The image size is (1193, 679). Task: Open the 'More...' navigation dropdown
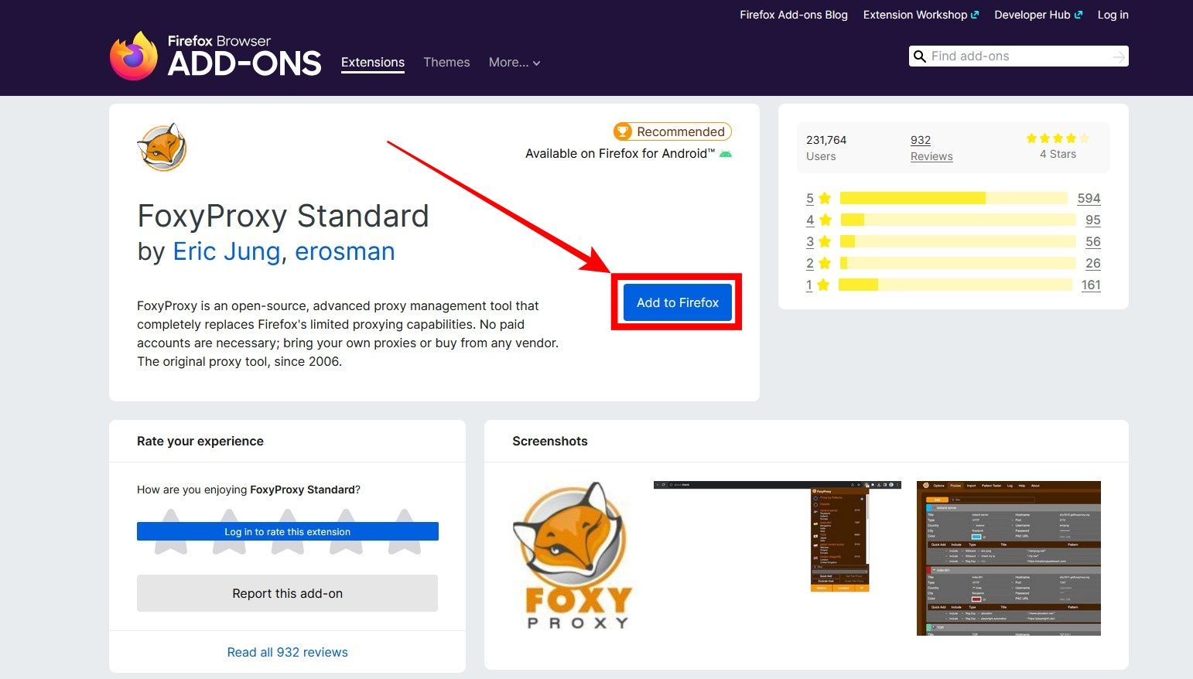click(x=514, y=62)
